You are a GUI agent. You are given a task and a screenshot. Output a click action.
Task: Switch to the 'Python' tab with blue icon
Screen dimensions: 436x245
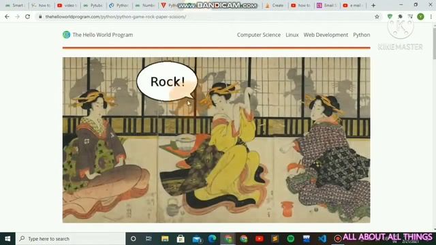119,5
